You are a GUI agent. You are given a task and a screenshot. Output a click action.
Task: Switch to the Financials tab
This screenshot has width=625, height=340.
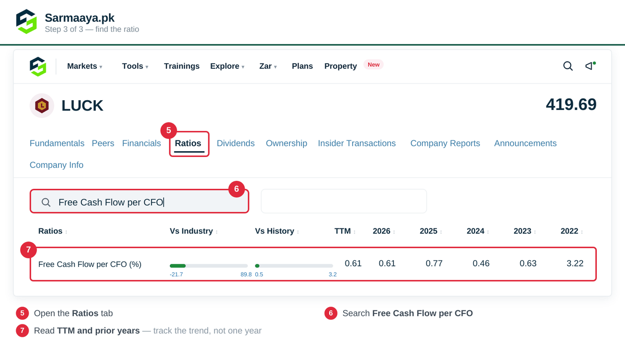pyautogui.click(x=142, y=143)
